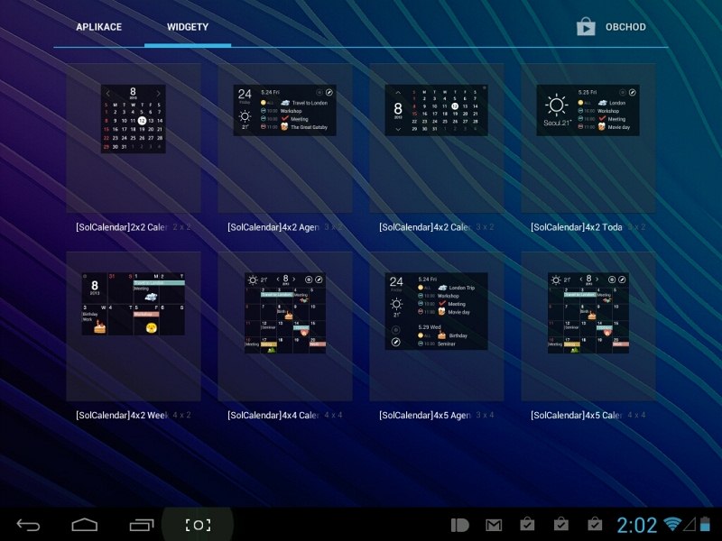Open the OBCHOD store link
Viewport: 722px width, 541px height.
coord(625,27)
